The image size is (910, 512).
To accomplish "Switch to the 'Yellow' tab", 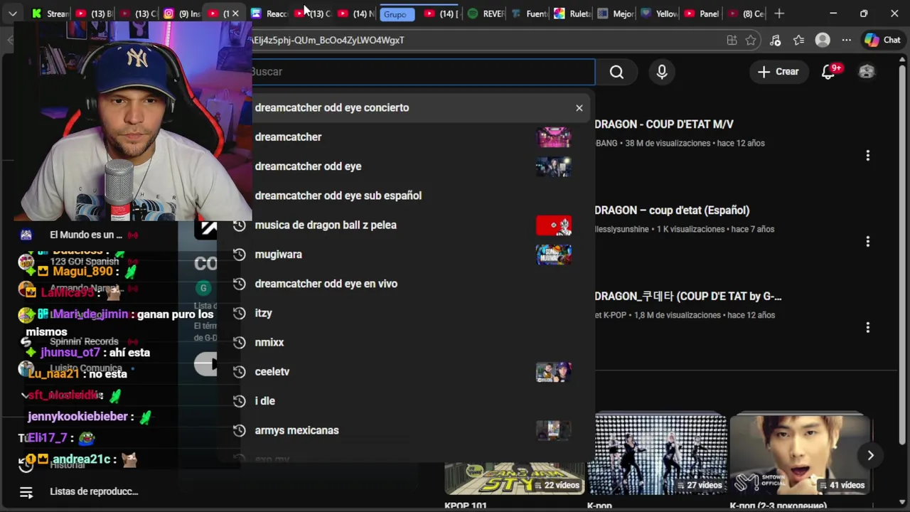I will coord(659,14).
